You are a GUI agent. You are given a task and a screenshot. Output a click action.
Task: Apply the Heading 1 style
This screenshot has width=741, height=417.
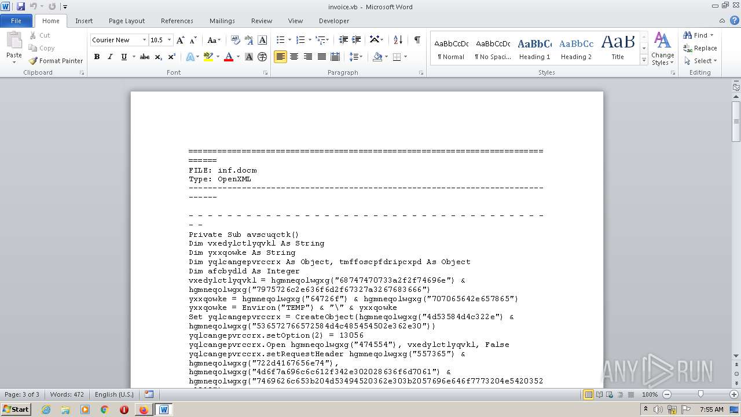click(x=534, y=49)
